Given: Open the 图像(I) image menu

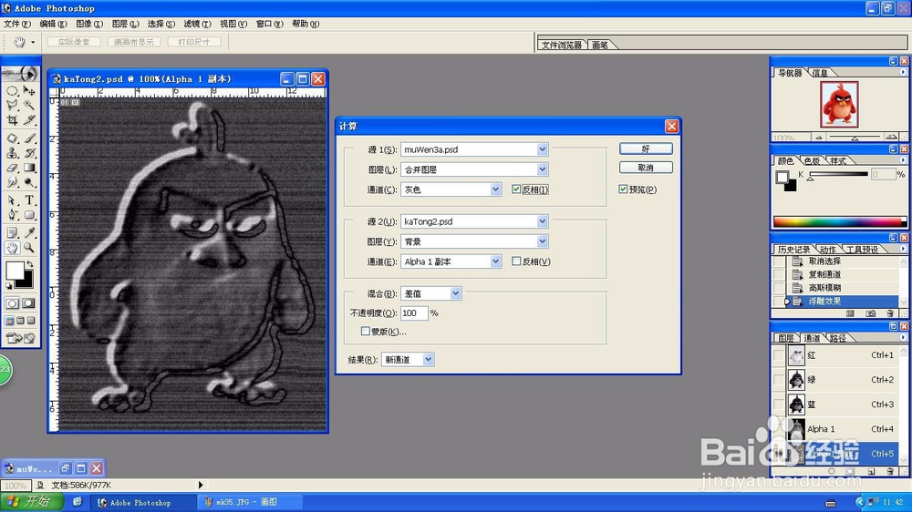Looking at the screenshot, I should pos(89,24).
